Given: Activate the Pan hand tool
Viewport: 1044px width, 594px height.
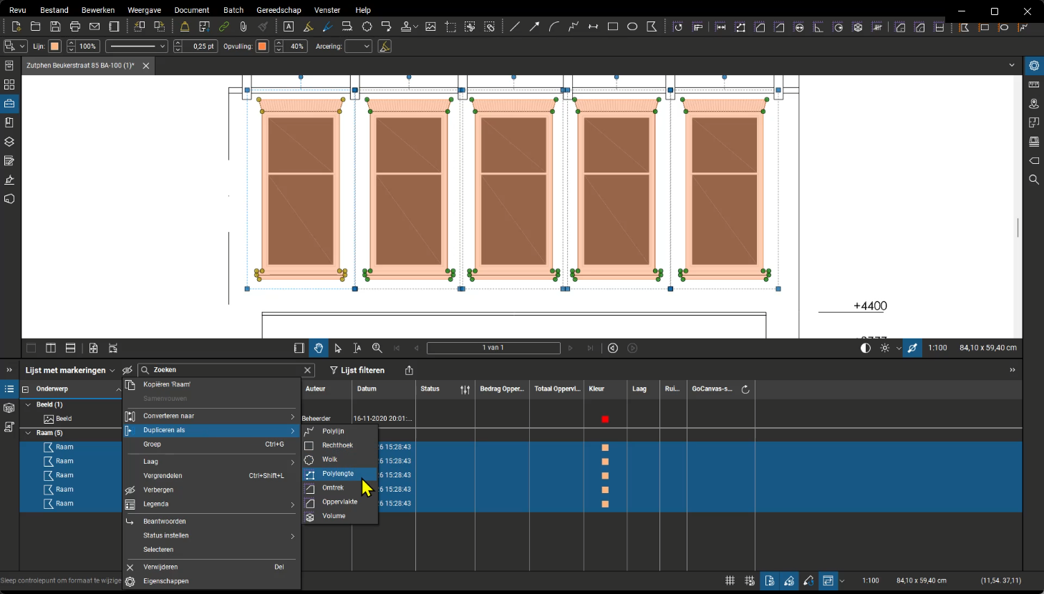Looking at the screenshot, I should pyautogui.click(x=319, y=348).
